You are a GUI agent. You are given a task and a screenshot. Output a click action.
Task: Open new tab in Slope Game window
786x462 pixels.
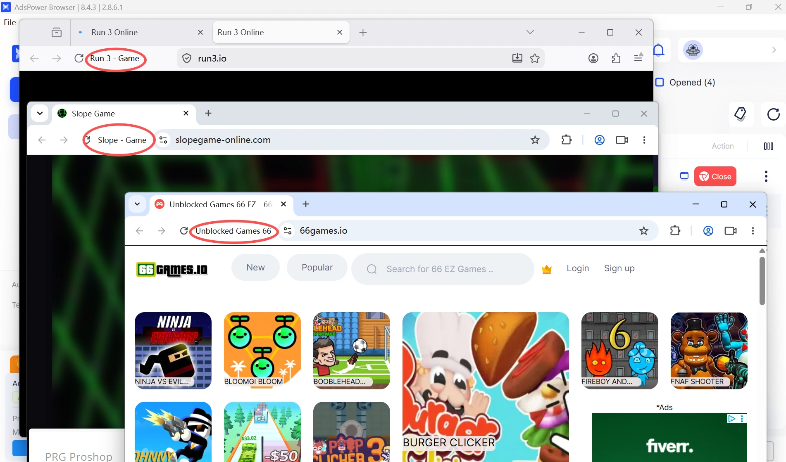(x=208, y=113)
